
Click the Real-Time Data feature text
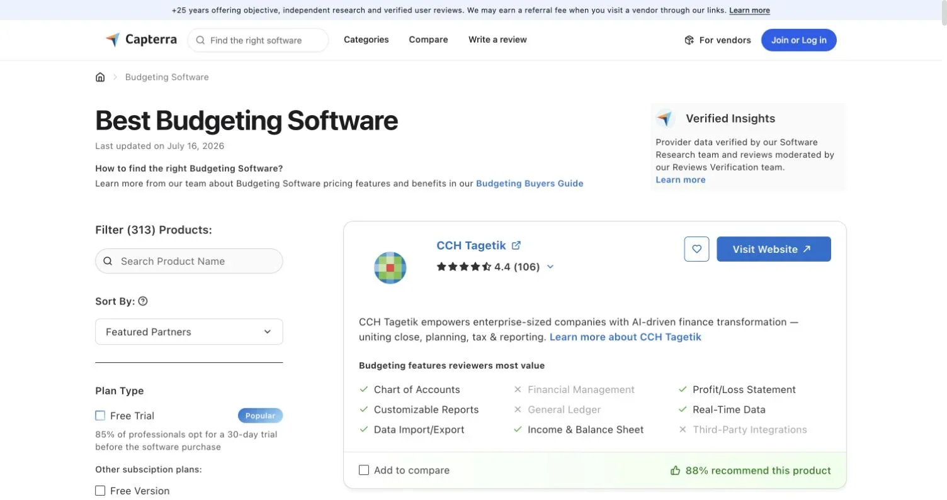pos(729,409)
